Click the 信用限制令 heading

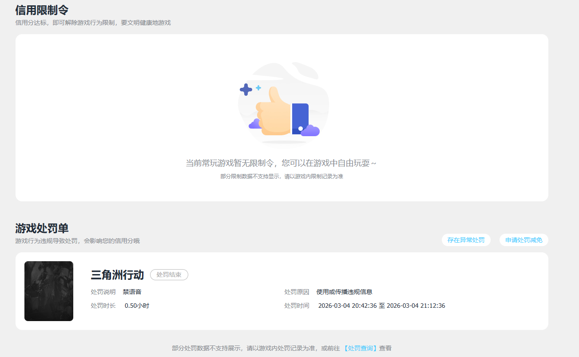click(x=42, y=10)
